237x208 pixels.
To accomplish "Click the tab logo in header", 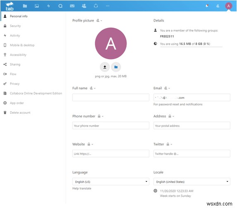I will click(x=10, y=6).
